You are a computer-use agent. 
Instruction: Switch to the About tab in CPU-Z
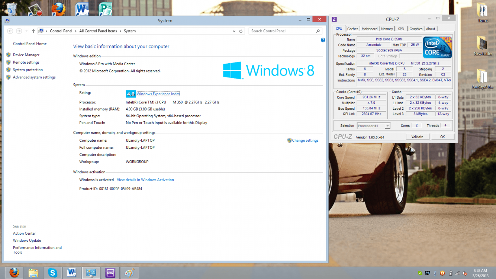point(431,29)
